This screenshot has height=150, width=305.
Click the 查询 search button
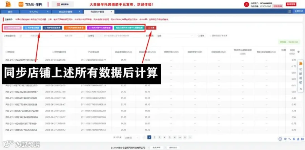click(201, 36)
